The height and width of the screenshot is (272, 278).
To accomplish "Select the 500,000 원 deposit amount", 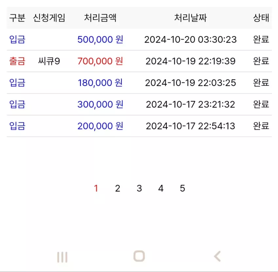I will 100,40.
